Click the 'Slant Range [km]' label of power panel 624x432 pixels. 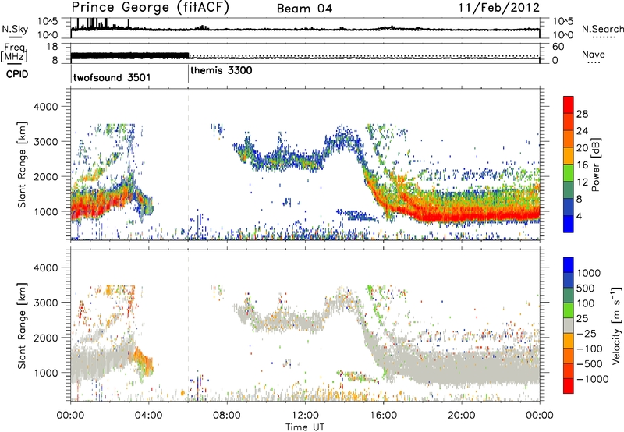coord(22,165)
